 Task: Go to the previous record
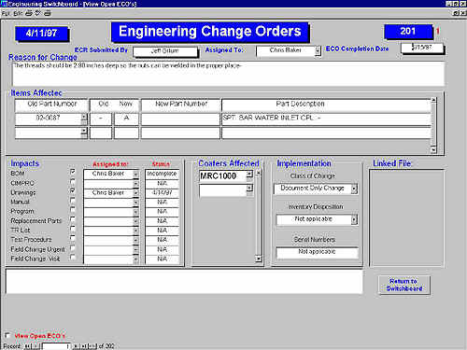click(36, 346)
